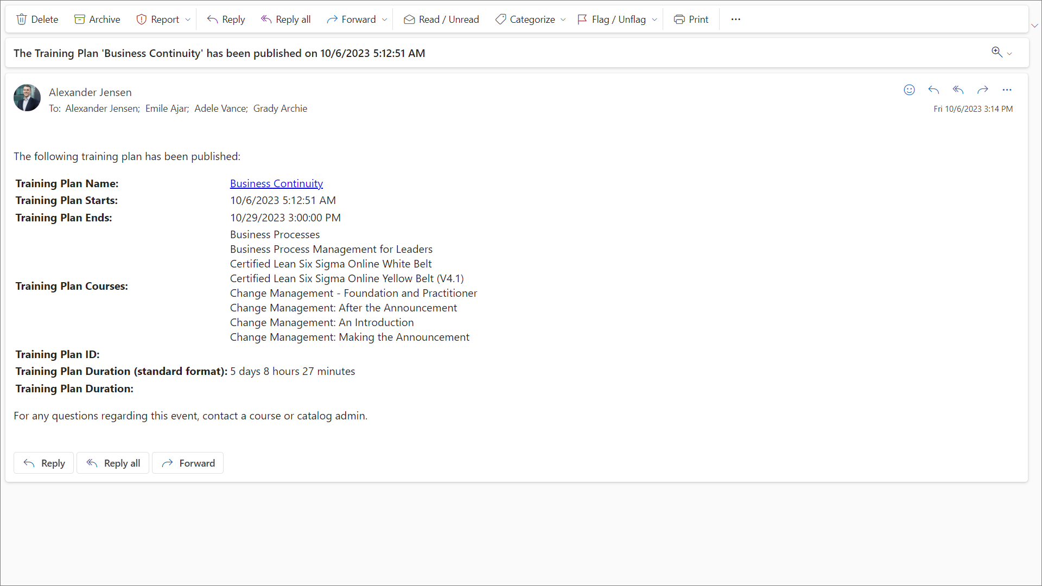Toggle Flag / Unflag on message

point(612,20)
